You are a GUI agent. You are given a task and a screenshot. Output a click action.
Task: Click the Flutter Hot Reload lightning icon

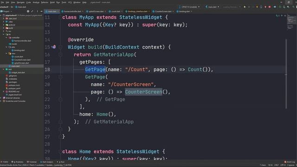click(x=257, y=7)
